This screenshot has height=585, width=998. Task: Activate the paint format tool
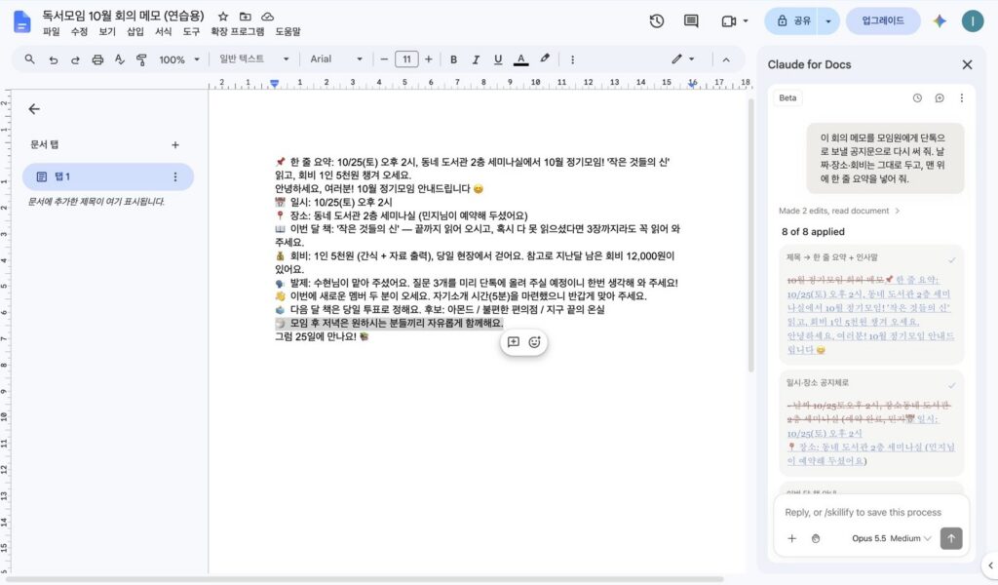click(141, 59)
